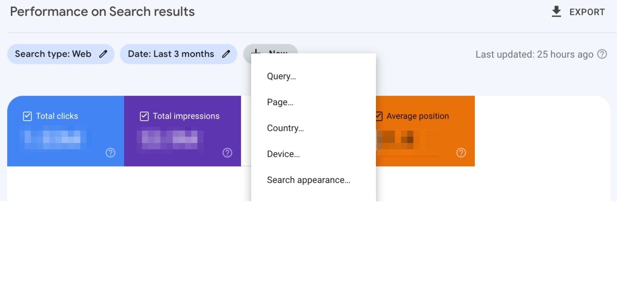The width and height of the screenshot is (617, 286).
Task: Click the Export download icon
Action: tap(556, 12)
